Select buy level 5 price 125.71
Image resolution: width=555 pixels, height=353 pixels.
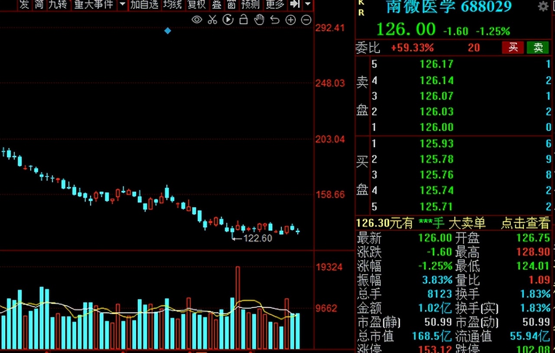(436, 206)
